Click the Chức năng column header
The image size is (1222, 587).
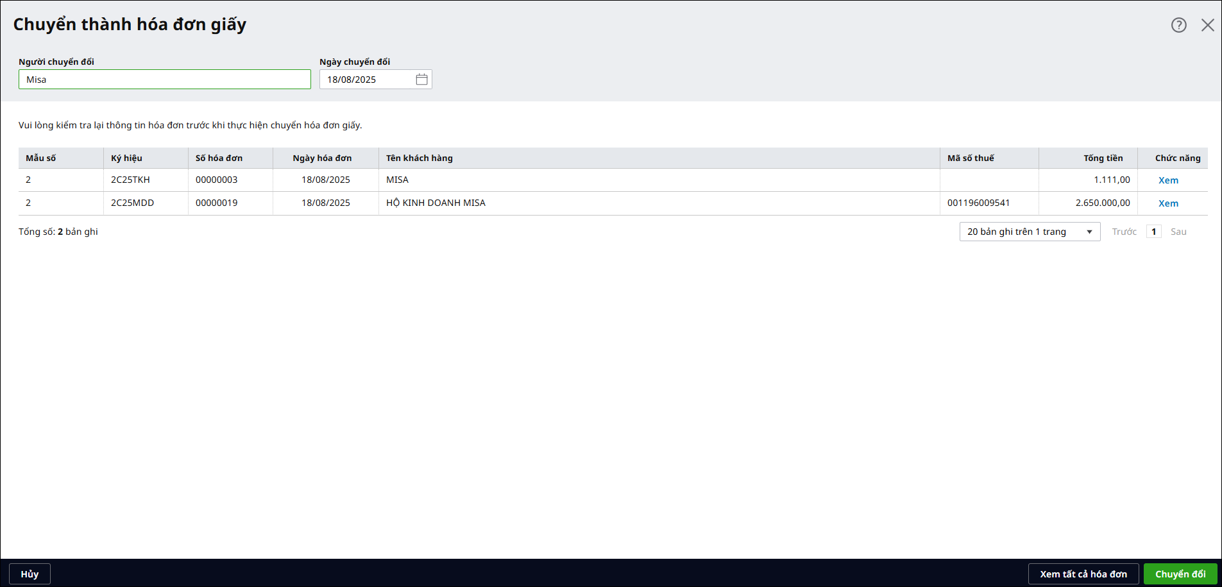[x=1173, y=158]
